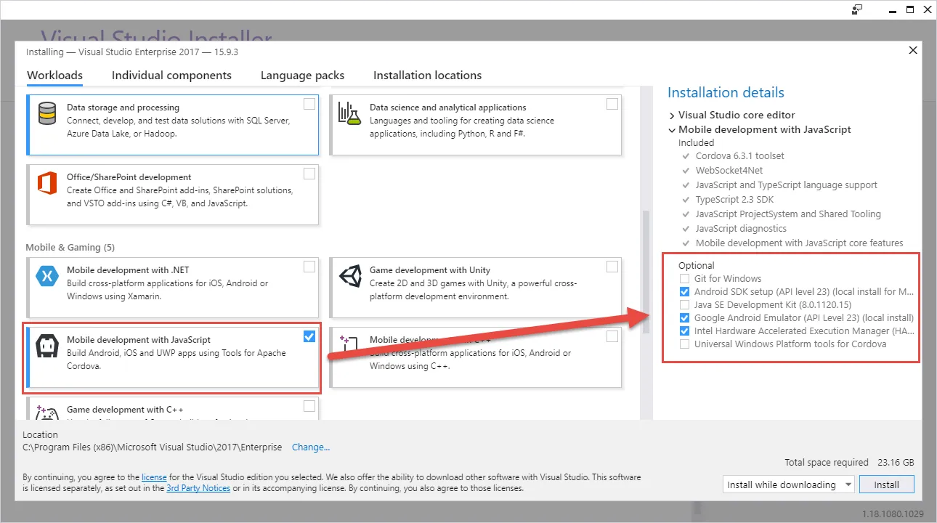Click the Game development with C++ controller icon
The height and width of the screenshot is (523, 937).
47,413
